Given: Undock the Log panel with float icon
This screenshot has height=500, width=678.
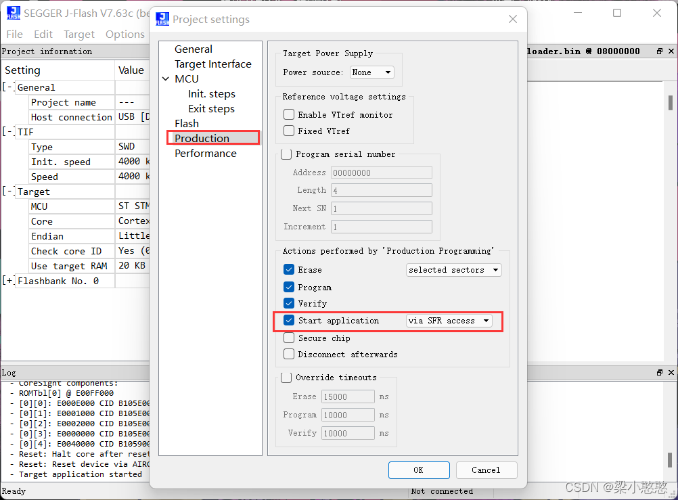Looking at the screenshot, I should click(x=660, y=372).
